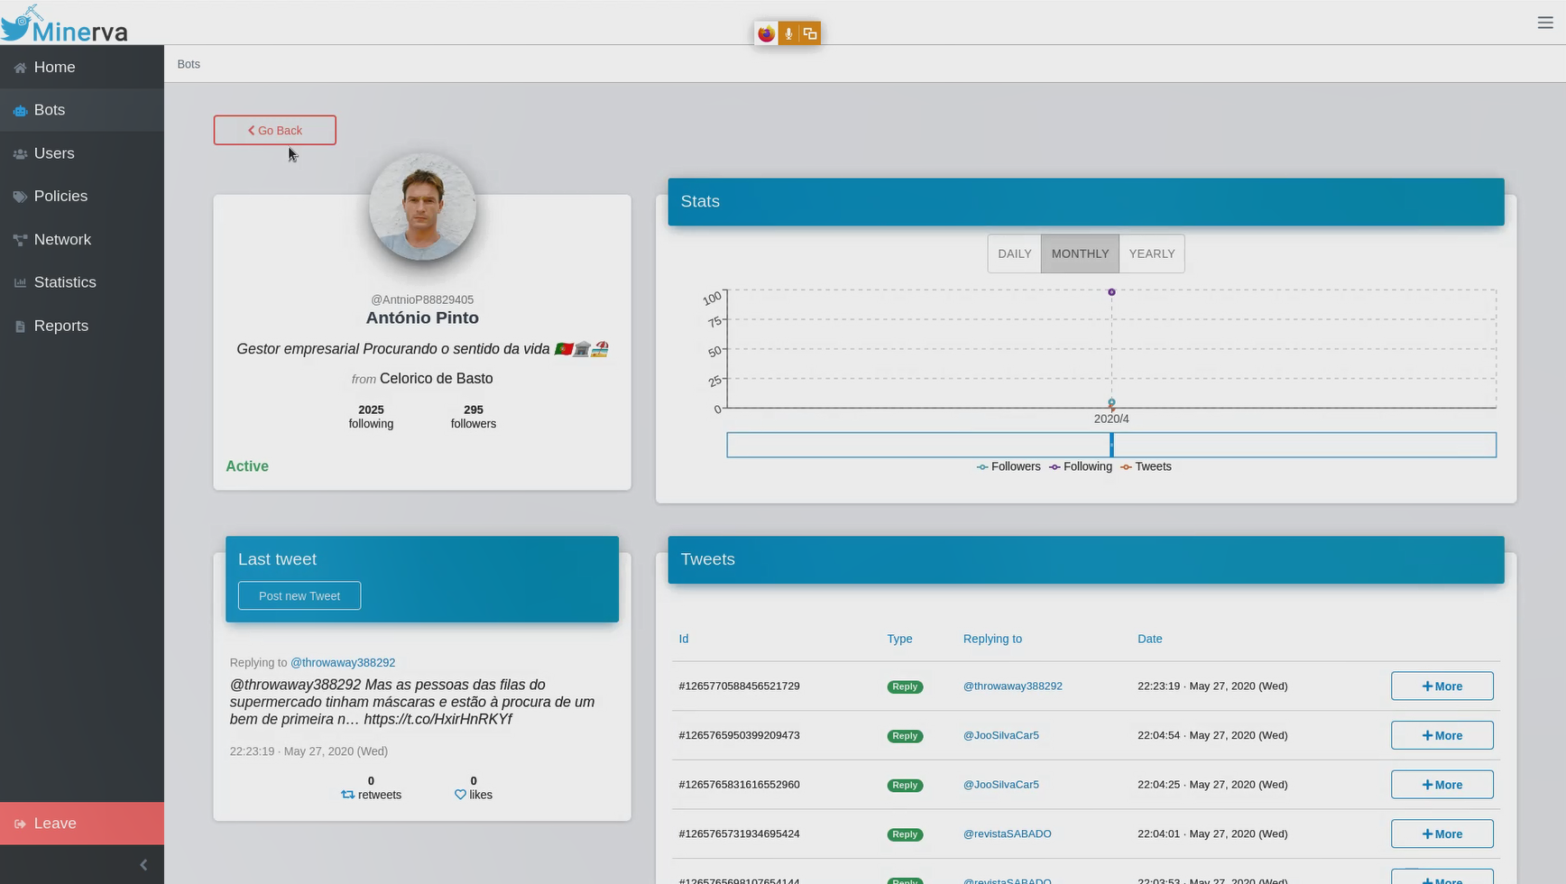Click the retweets icon in Last tweet
This screenshot has height=884, width=1566.
click(x=347, y=795)
